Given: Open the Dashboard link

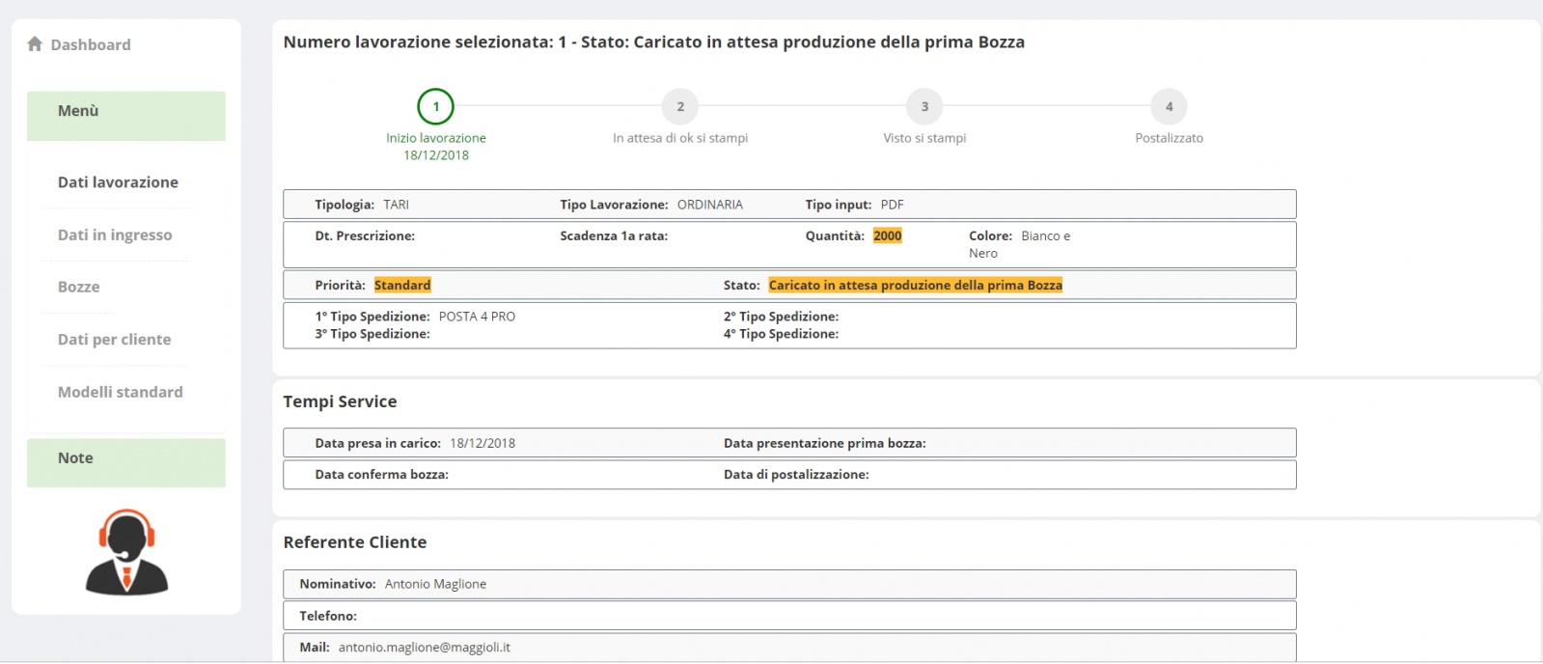Looking at the screenshot, I should pos(91,45).
